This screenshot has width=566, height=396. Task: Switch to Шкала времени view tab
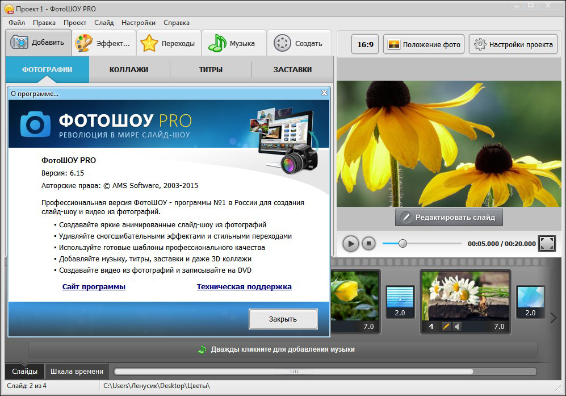click(x=77, y=372)
